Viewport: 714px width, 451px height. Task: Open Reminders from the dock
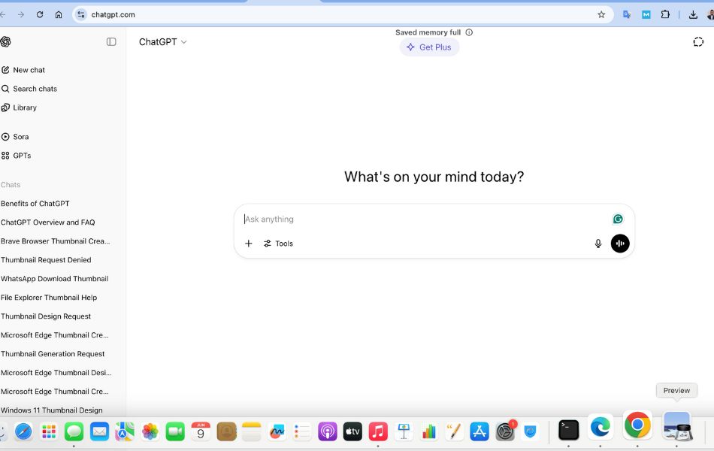coord(302,431)
